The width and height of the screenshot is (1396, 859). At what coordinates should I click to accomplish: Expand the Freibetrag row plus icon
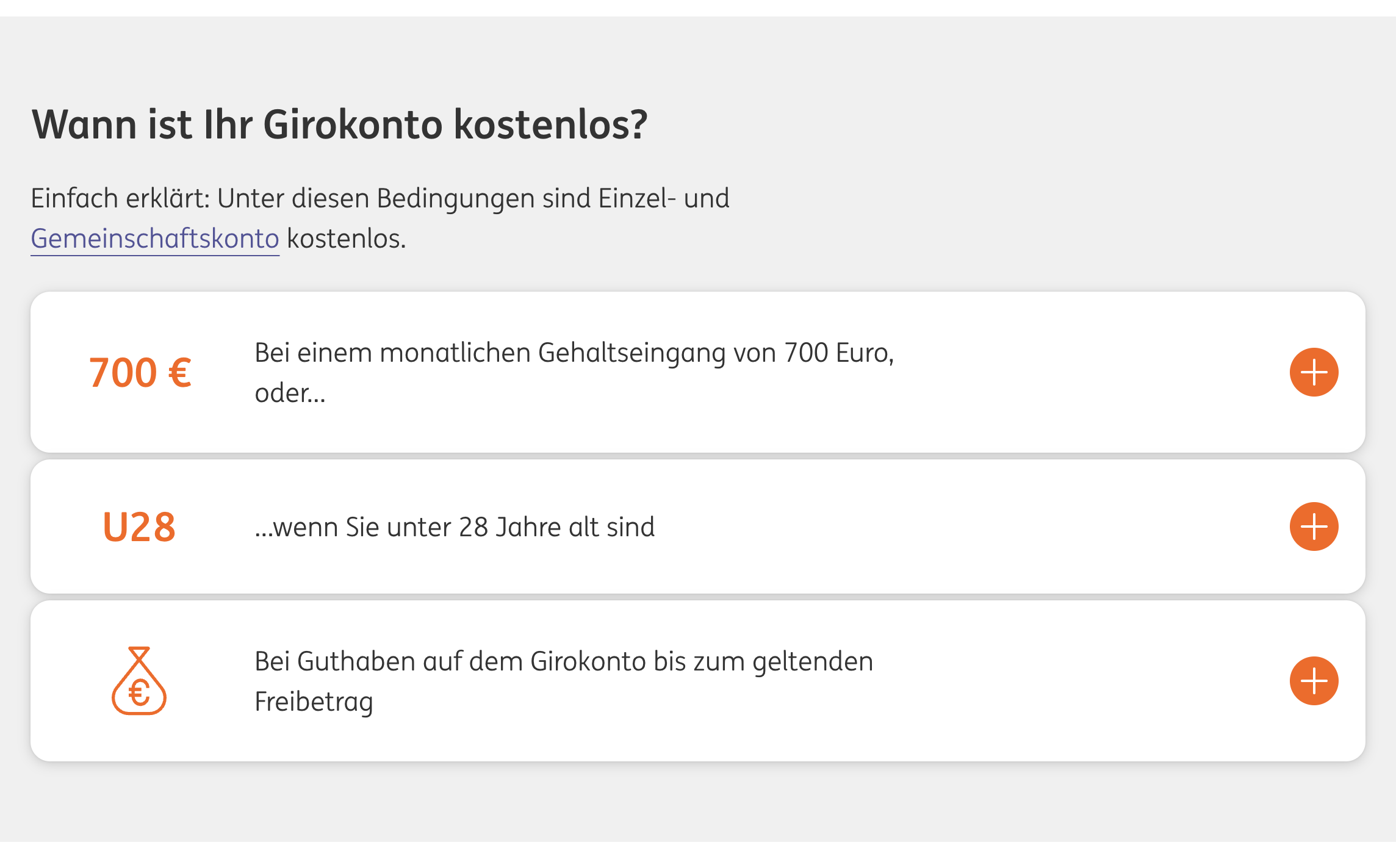pos(1314,681)
